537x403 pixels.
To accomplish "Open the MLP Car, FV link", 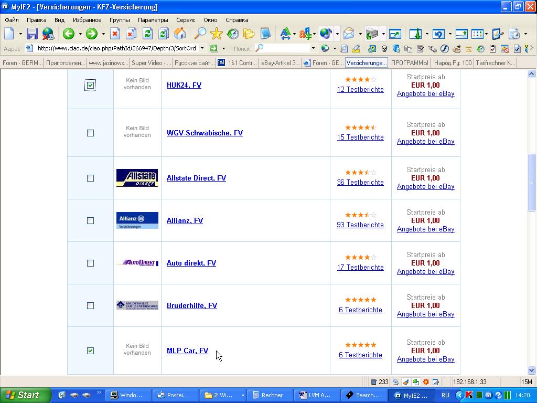I will pyautogui.click(x=187, y=351).
